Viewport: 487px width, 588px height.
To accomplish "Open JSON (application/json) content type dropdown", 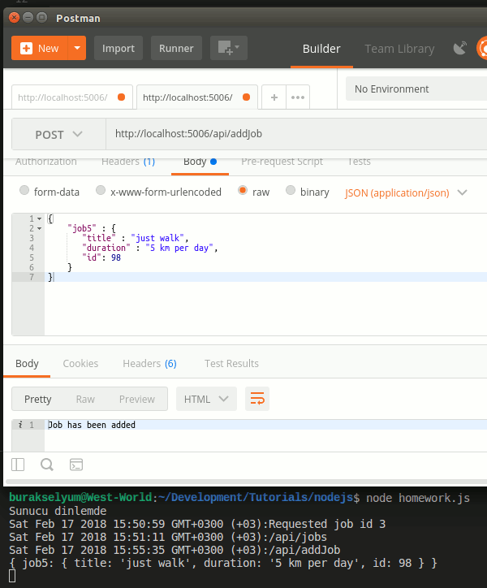I will click(x=406, y=192).
